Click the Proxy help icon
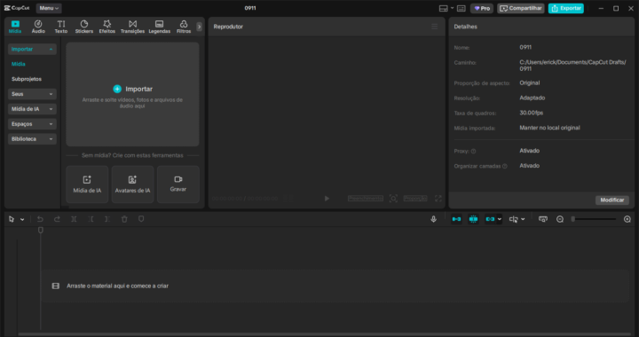 point(474,152)
